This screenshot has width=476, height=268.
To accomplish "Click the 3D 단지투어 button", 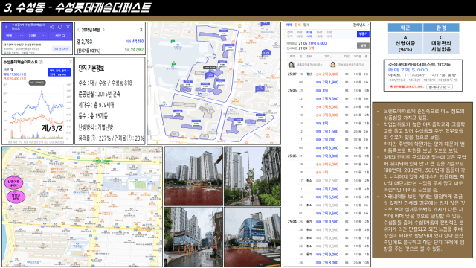I will click(x=61, y=49).
